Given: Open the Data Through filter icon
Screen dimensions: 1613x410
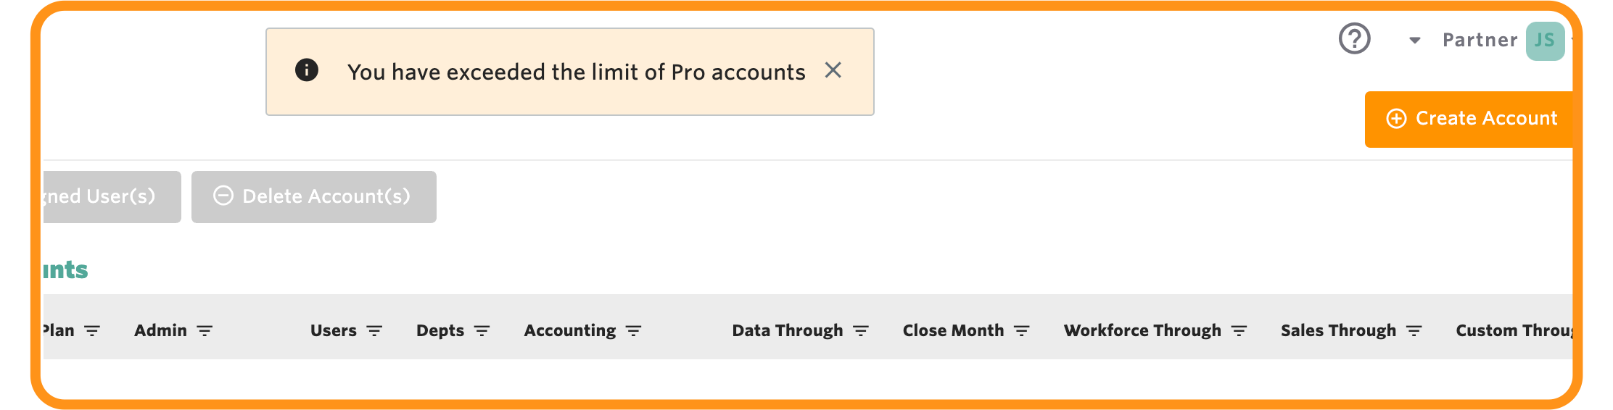Looking at the screenshot, I should click(x=861, y=331).
